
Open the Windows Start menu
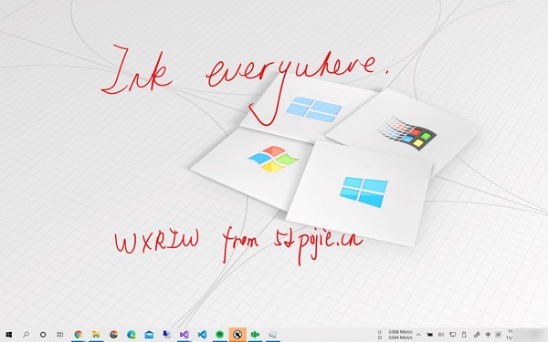(8, 335)
